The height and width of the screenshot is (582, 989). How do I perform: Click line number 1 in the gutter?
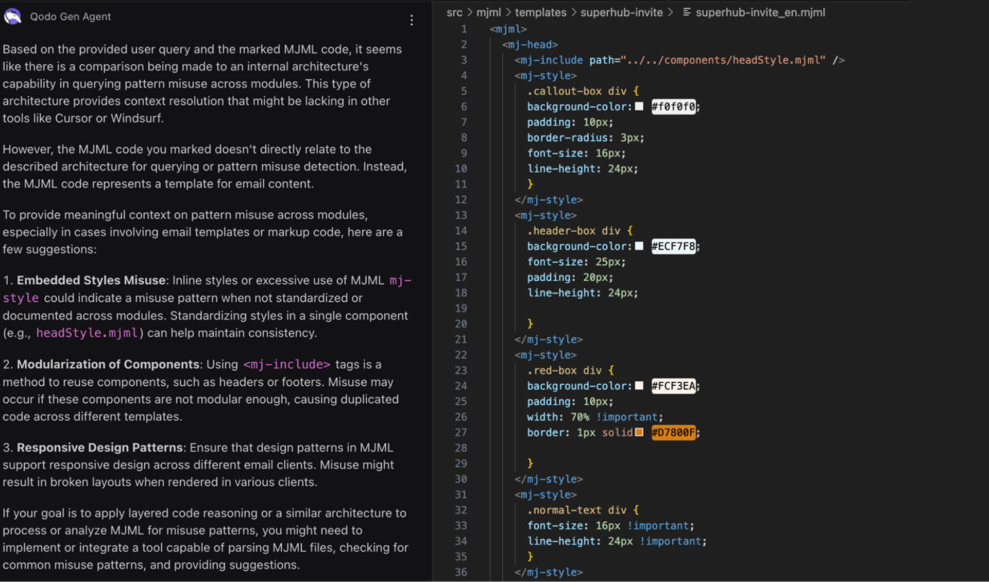click(464, 29)
